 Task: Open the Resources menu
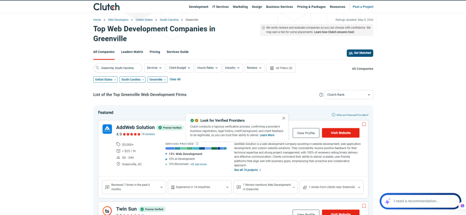click(x=337, y=7)
